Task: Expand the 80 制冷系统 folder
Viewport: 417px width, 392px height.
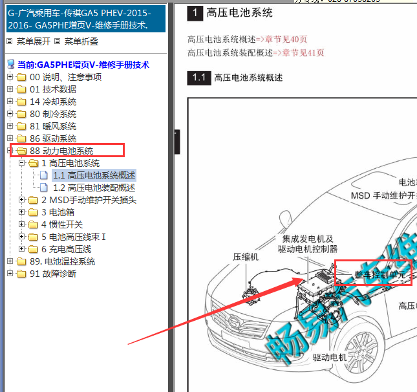Action: [10, 114]
